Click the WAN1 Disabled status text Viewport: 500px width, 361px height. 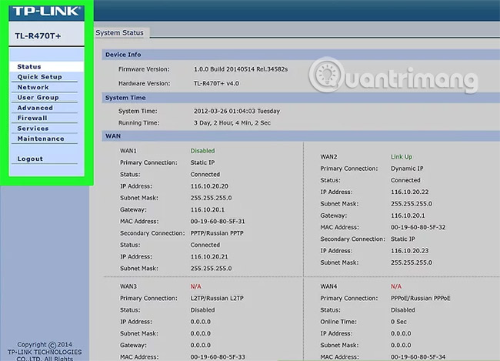pos(203,151)
